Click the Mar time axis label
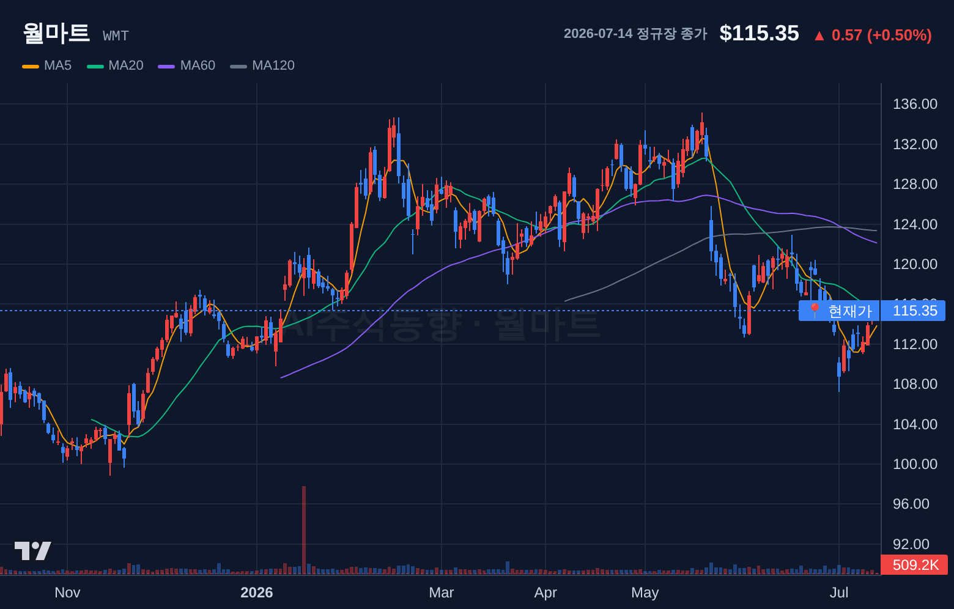Viewport: 954px width, 609px height. click(x=442, y=592)
